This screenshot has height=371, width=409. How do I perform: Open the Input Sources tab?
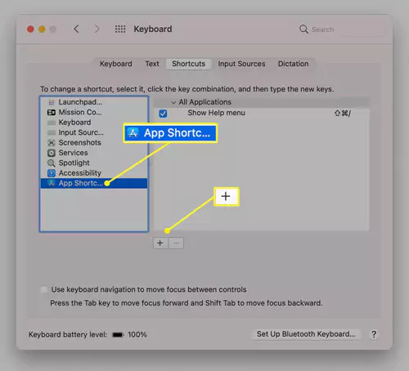[241, 64]
